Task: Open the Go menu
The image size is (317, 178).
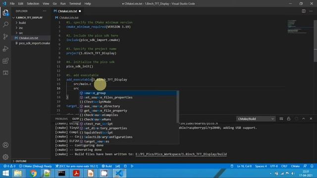Action: click(54, 3)
